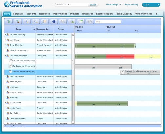Open the gear settings toolbar button
The width and height of the screenshot is (165, 134).
90,22
